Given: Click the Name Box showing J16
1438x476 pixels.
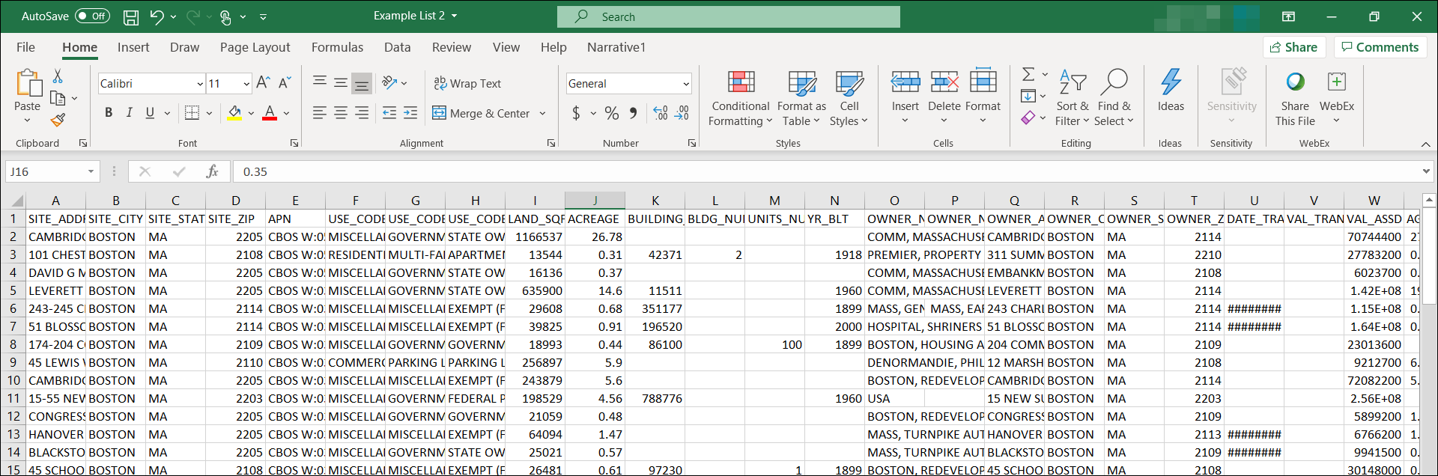Looking at the screenshot, I should 52,171.
